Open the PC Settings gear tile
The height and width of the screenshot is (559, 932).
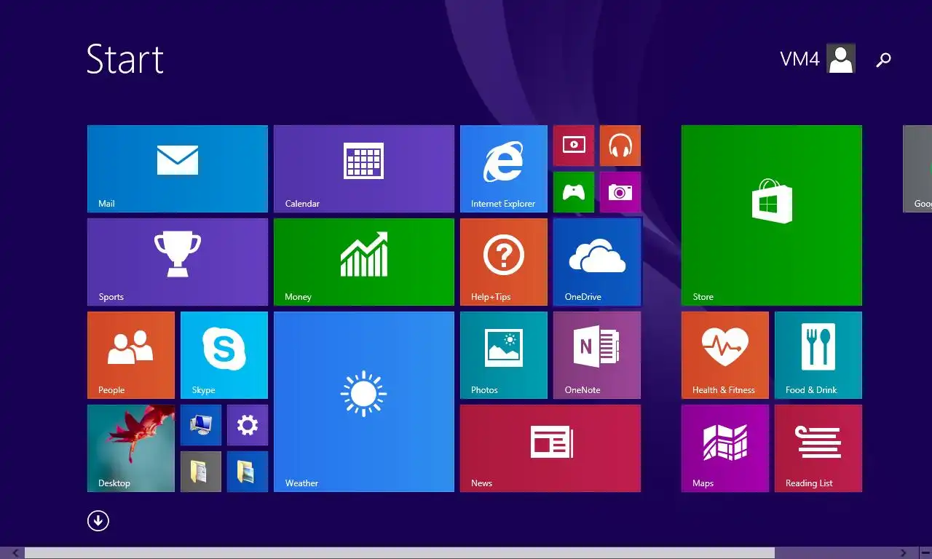tap(248, 425)
